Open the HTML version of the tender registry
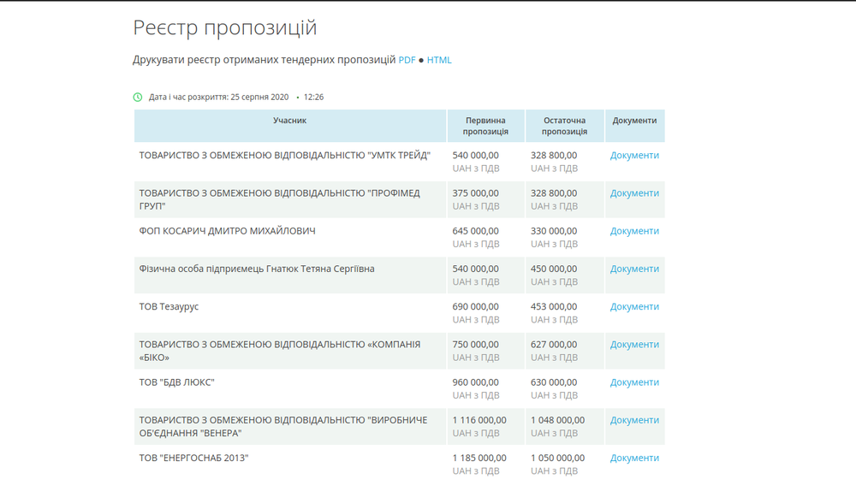This screenshot has height=497, width=856. pos(439,60)
